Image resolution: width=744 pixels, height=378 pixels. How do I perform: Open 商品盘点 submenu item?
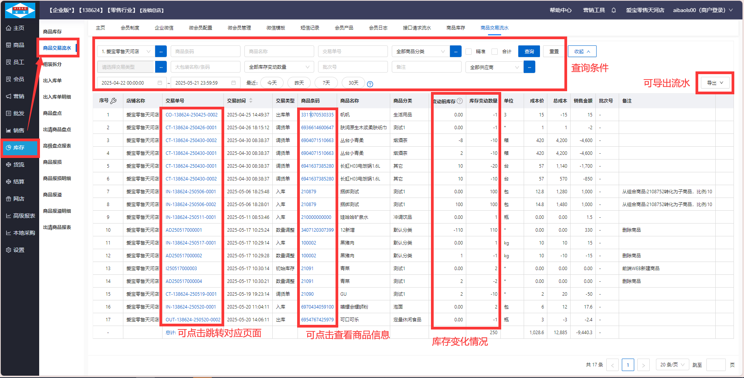pyautogui.click(x=52, y=113)
